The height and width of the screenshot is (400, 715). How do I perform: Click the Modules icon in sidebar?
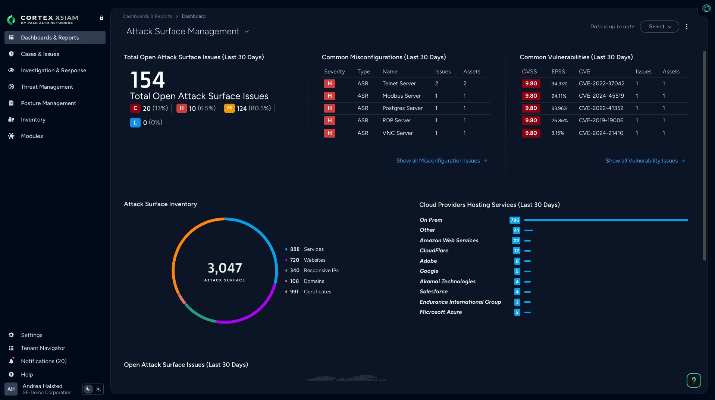11,136
